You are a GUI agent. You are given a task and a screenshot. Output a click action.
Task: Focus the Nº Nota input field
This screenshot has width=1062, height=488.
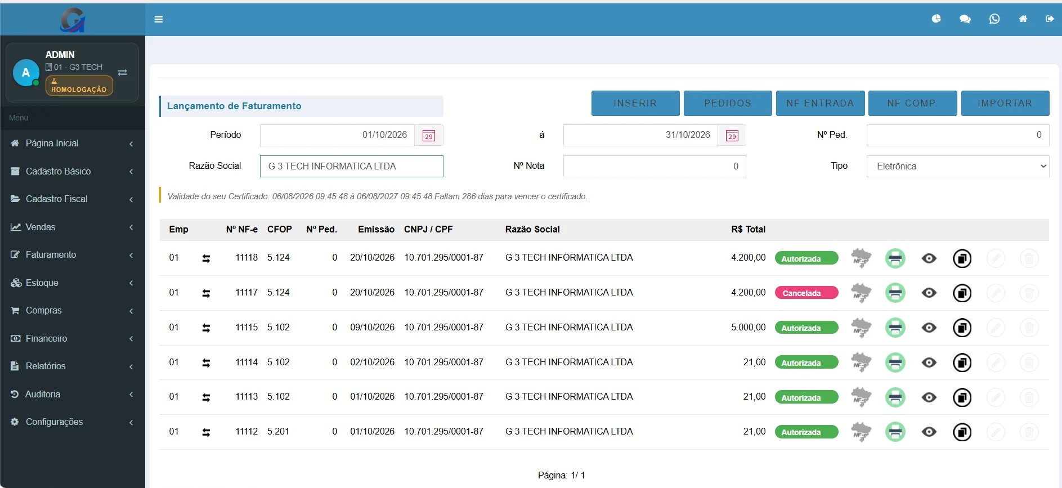point(655,166)
